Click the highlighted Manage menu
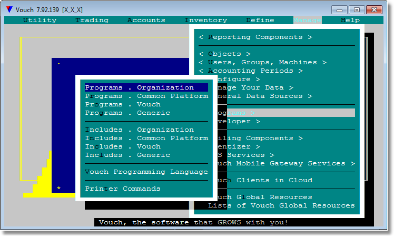394x237 pixels. coord(307,20)
